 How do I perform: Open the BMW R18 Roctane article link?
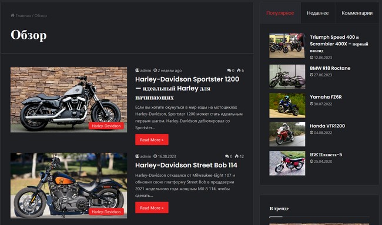click(x=330, y=68)
